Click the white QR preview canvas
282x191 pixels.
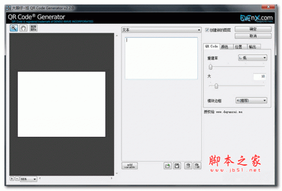point(62,104)
